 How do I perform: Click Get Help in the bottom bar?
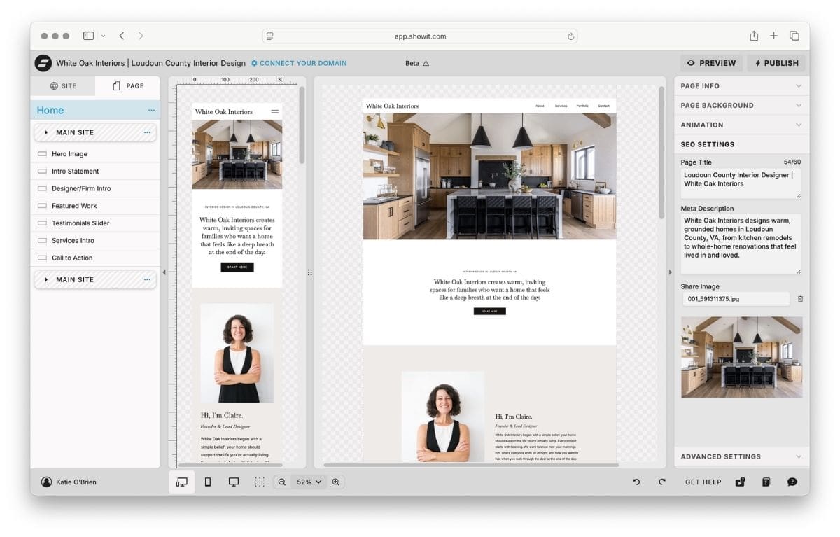(x=703, y=482)
